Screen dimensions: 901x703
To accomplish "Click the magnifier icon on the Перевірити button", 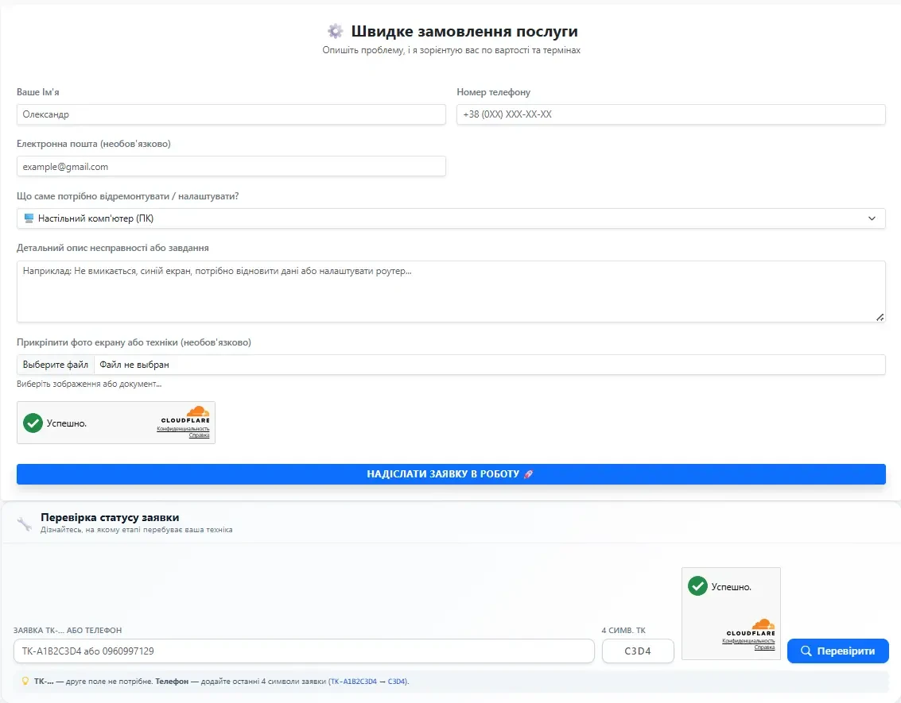I will click(806, 651).
